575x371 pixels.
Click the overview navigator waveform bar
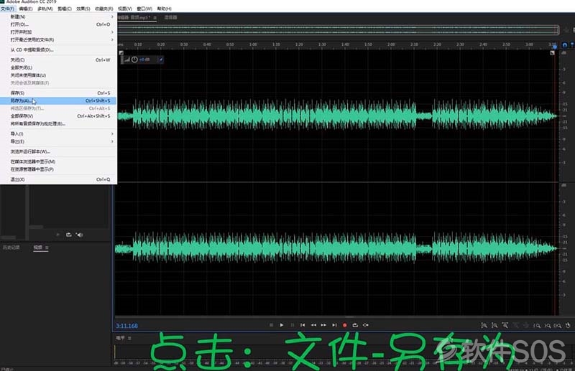coord(338,30)
